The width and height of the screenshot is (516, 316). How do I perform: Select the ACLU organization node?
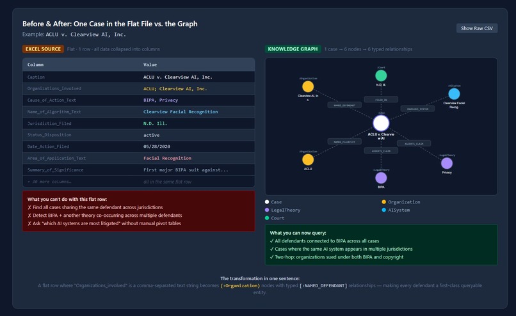[x=308, y=160]
